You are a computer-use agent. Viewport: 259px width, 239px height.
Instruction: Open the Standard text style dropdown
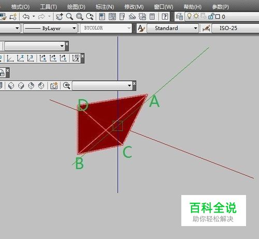click(x=172, y=28)
